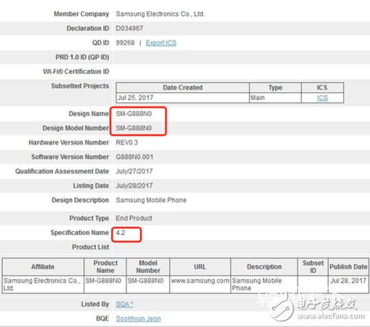Select the Declaration ID value D034967

(x=129, y=28)
